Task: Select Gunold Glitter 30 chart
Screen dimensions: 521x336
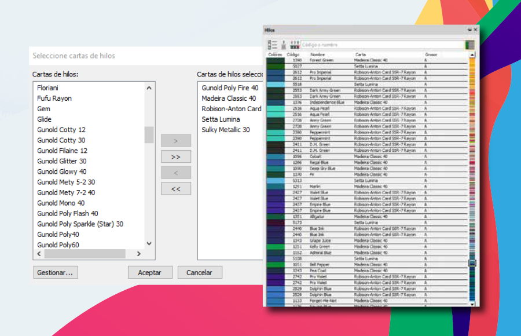Action: point(62,161)
